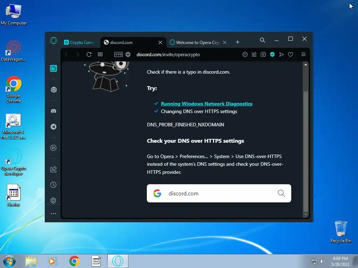Open the crypto pulse shield sidebar icon
358x268 pixels.
tap(53, 90)
